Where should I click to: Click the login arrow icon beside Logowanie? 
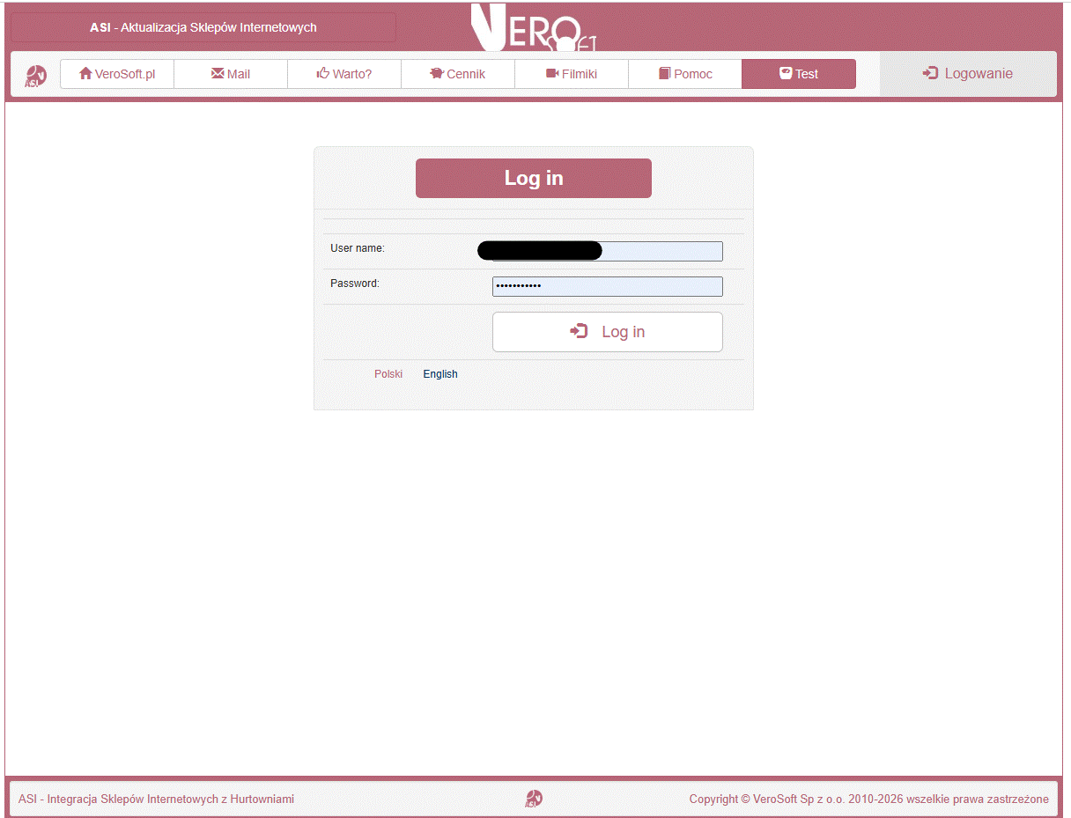click(x=930, y=73)
